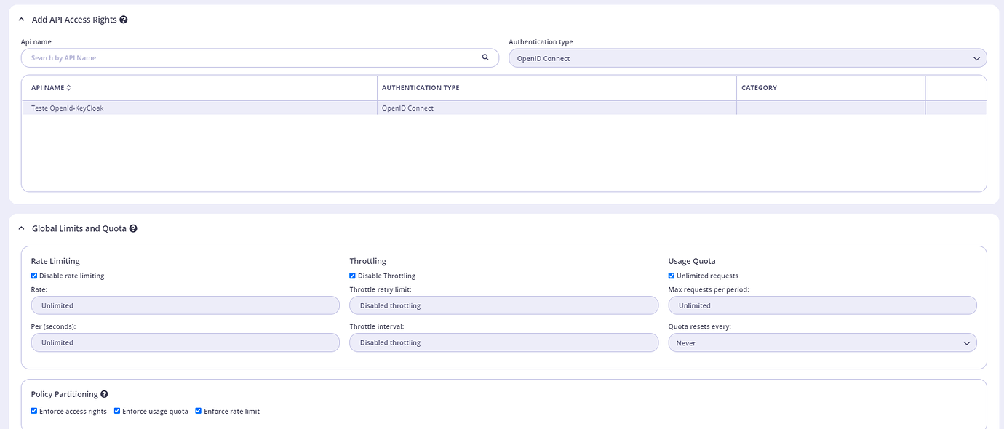The height and width of the screenshot is (429, 1004).
Task: Uncheck Enforce rate limit
Action: click(x=198, y=411)
